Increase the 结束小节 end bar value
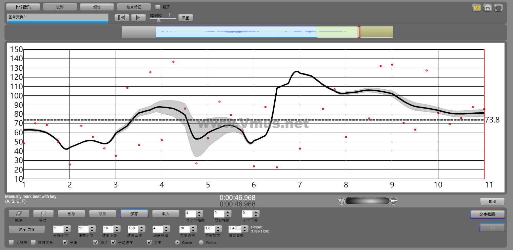The image size is (513, 250). point(92,227)
